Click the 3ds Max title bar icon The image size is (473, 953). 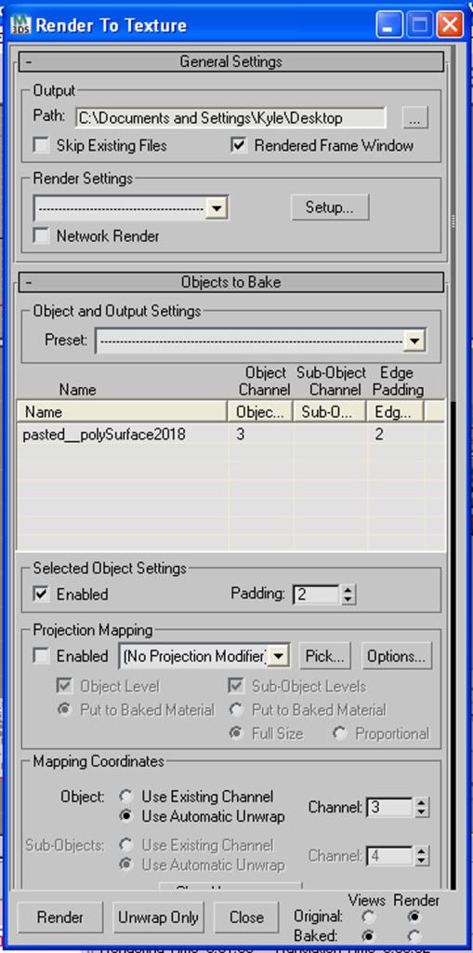click(20, 25)
